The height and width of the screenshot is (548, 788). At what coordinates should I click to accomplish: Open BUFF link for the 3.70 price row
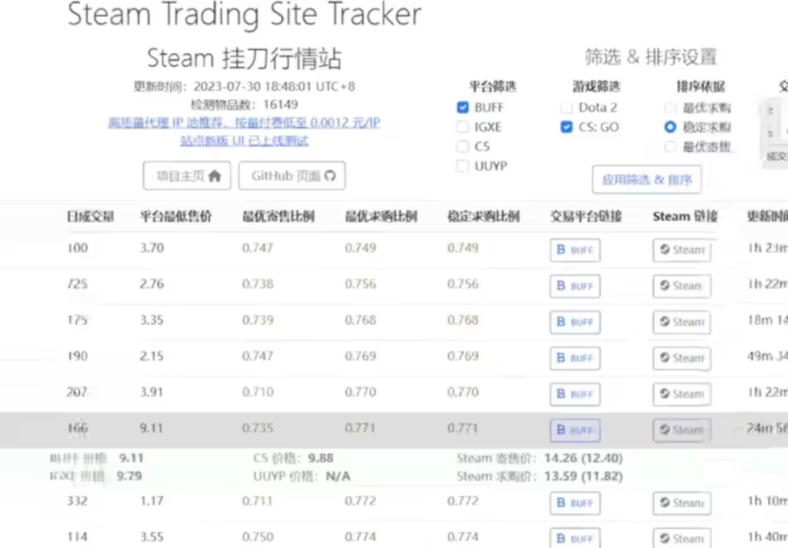[575, 250]
